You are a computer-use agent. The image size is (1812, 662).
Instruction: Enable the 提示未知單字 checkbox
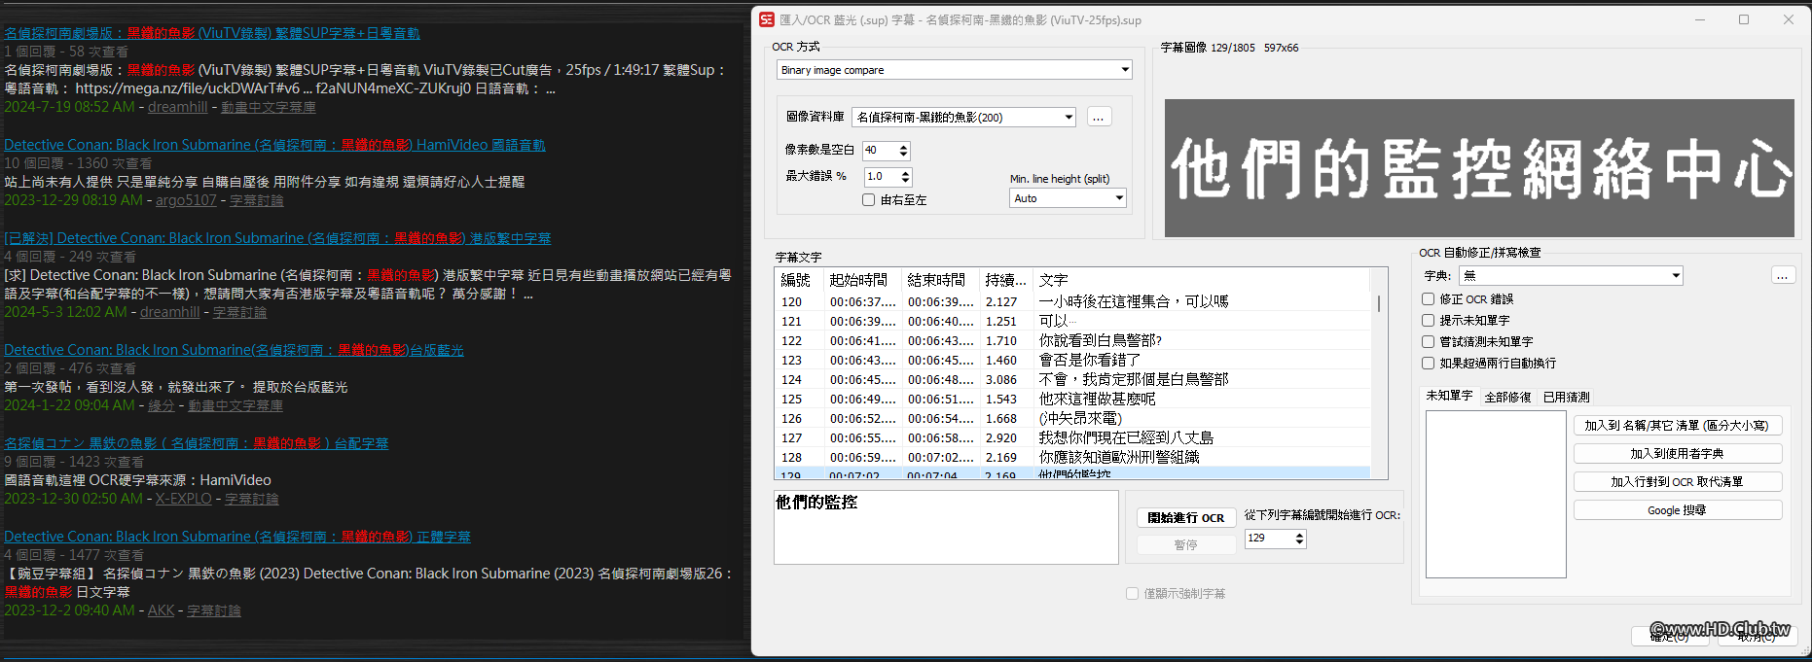click(x=1428, y=321)
